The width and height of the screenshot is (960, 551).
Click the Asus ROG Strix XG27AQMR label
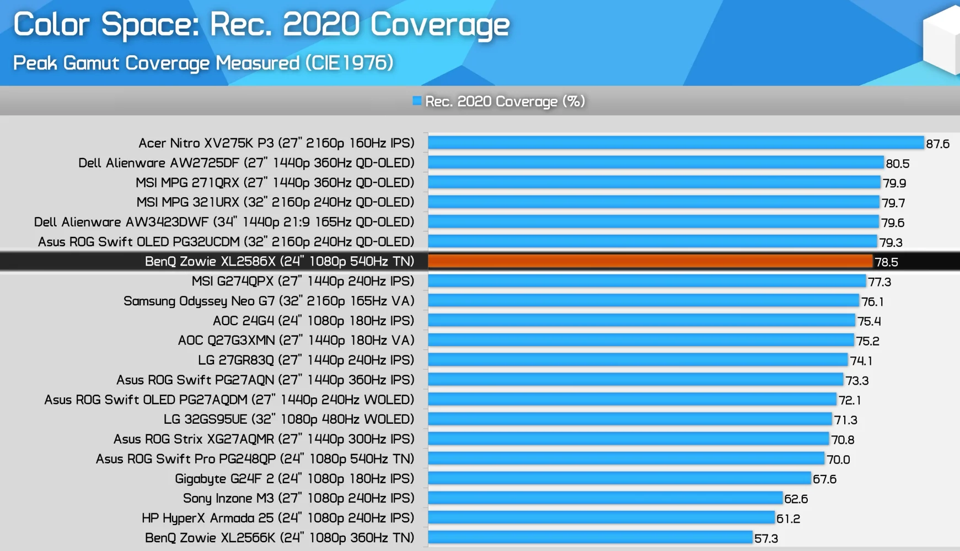click(264, 439)
